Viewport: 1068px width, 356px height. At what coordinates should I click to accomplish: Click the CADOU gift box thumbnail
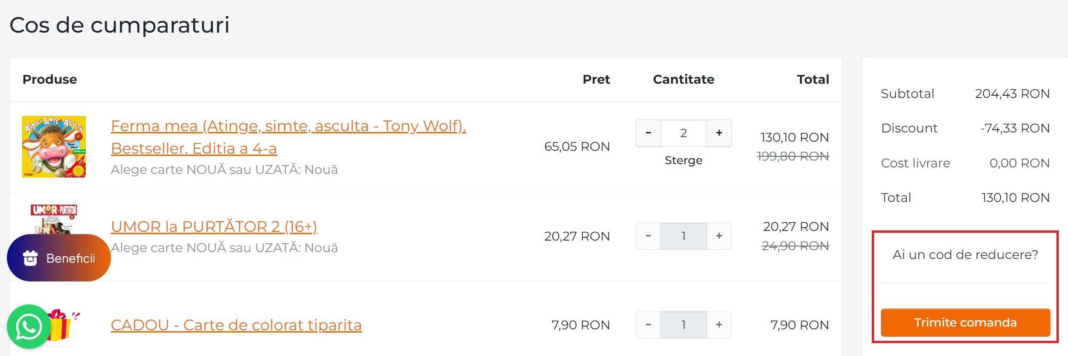(x=64, y=325)
